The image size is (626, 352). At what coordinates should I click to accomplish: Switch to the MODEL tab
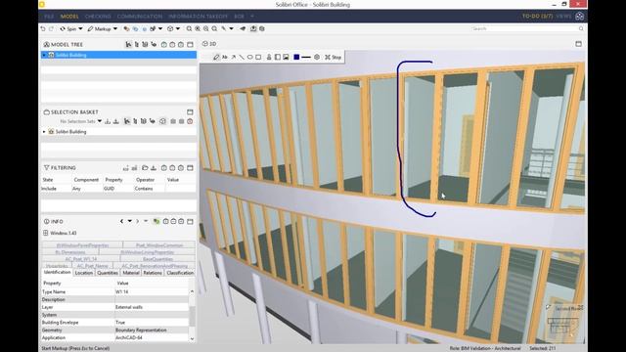coord(69,17)
